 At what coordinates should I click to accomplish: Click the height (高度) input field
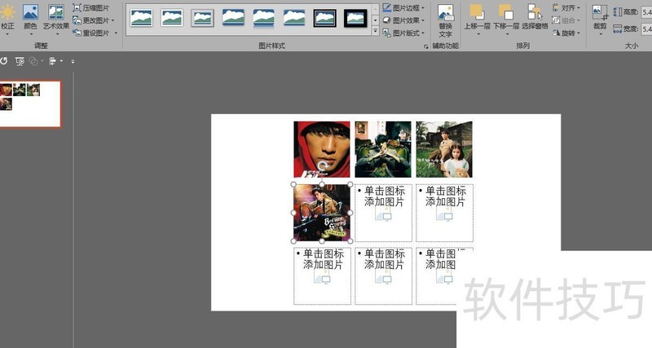click(646, 12)
